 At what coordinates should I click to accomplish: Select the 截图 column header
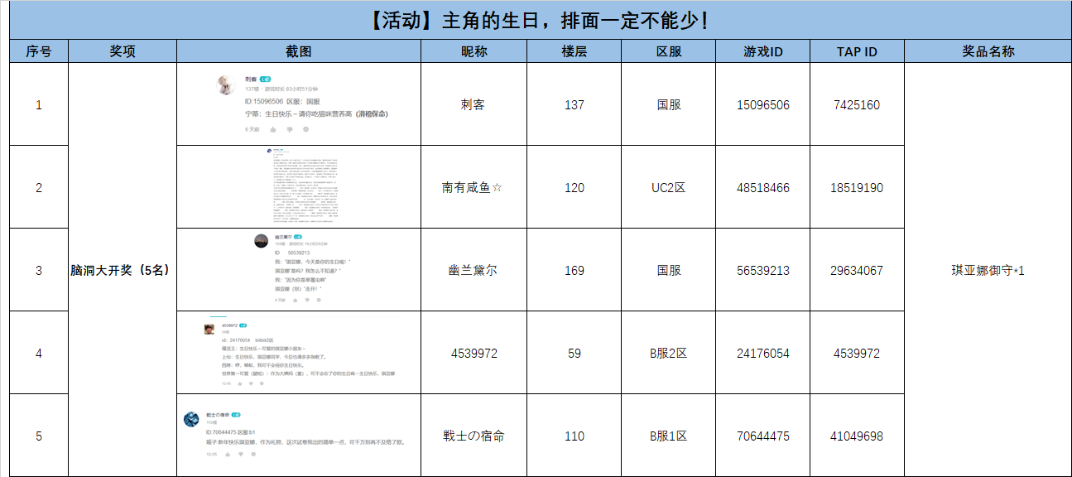coord(299,51)
